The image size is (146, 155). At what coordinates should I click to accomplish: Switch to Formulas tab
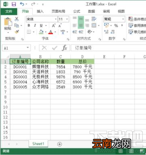click(x=77, y=12)
